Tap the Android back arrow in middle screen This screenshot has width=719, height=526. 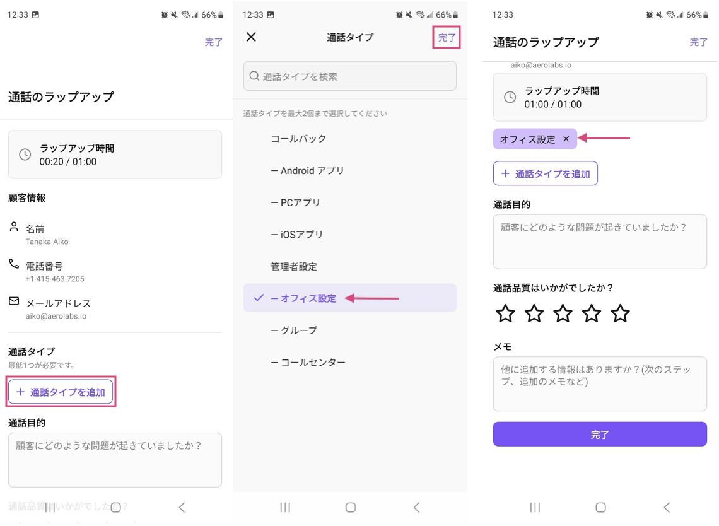416,507
